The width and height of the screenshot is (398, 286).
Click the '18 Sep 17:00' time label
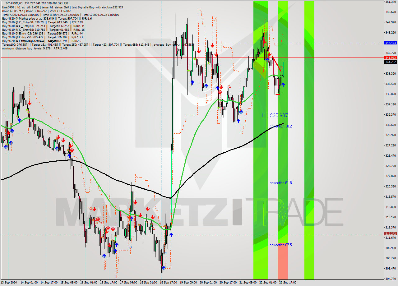pyautogui.click(x=168, y=283)
